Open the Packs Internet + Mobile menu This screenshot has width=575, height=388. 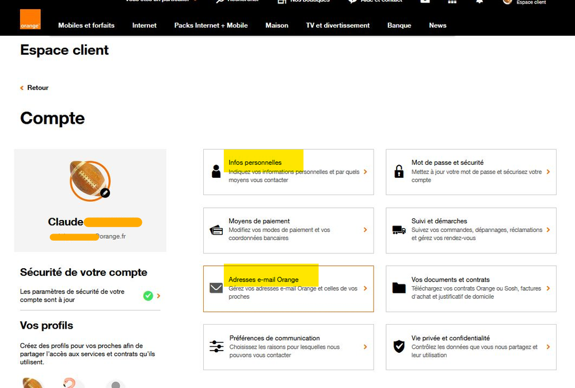(211, 25)
